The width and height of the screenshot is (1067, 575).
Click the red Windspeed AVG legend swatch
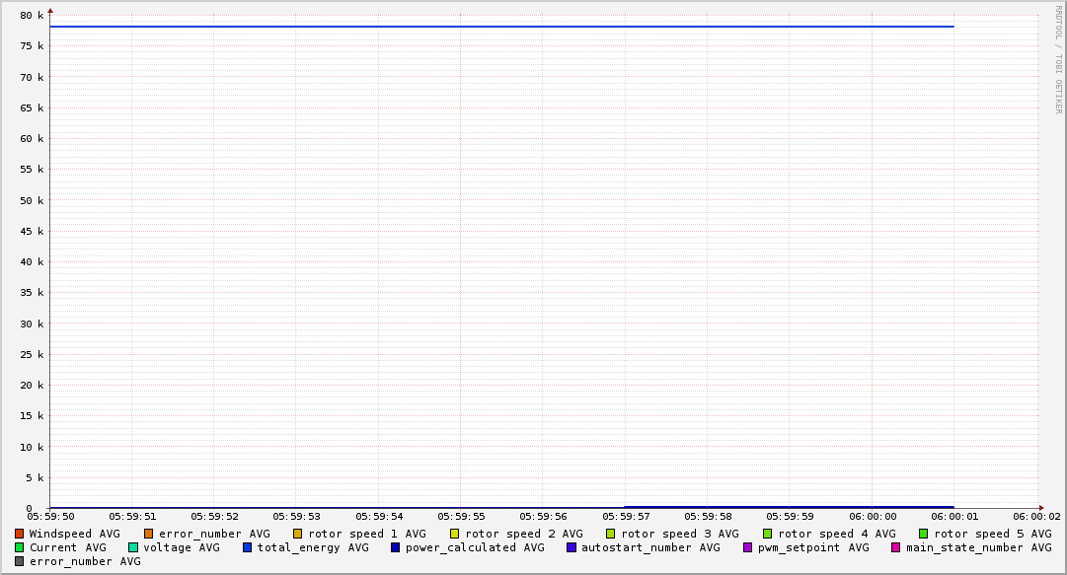coord(19,534)
